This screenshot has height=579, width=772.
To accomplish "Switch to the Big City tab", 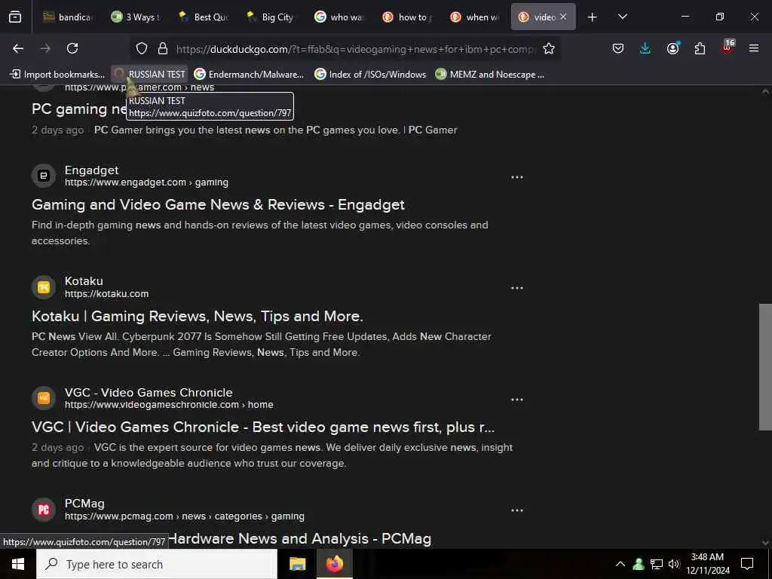I will tap(271, 17).
